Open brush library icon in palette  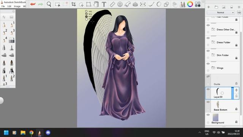11,17
